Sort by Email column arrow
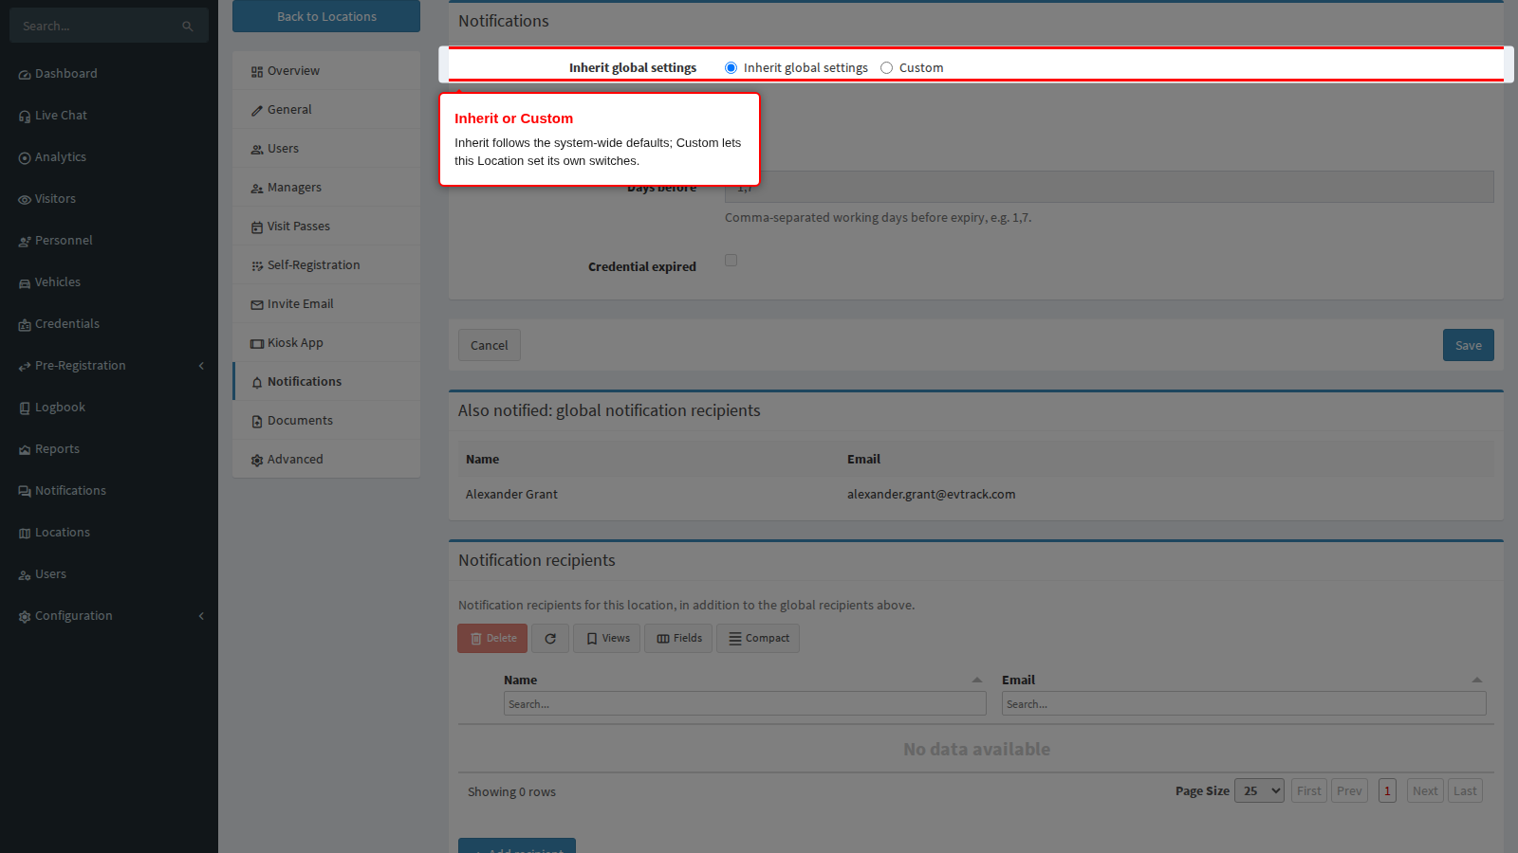1518x853 pixels. (x=1477, y=680)
